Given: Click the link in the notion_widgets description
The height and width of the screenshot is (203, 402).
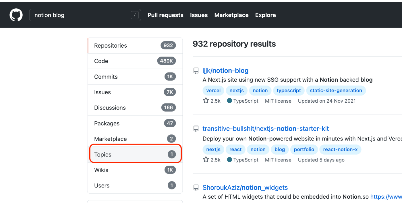Looking at the screenshot, I should pyautogui.click(x=386, y=197).
